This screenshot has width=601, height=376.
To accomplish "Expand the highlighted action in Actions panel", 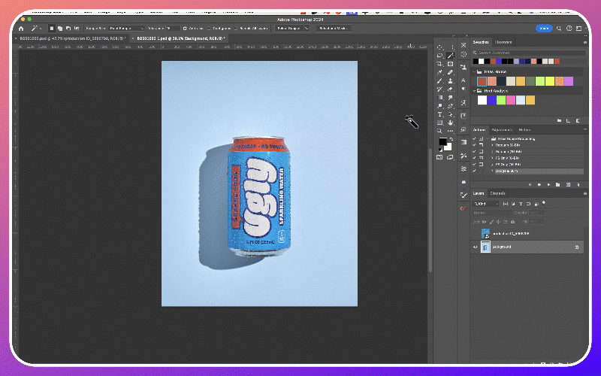I will [493, 171].
